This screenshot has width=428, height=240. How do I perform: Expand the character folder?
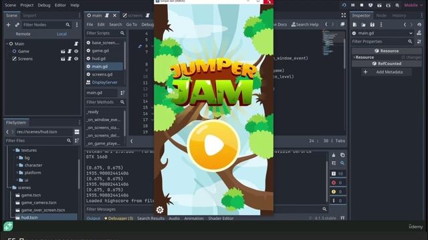click(17, 165)
